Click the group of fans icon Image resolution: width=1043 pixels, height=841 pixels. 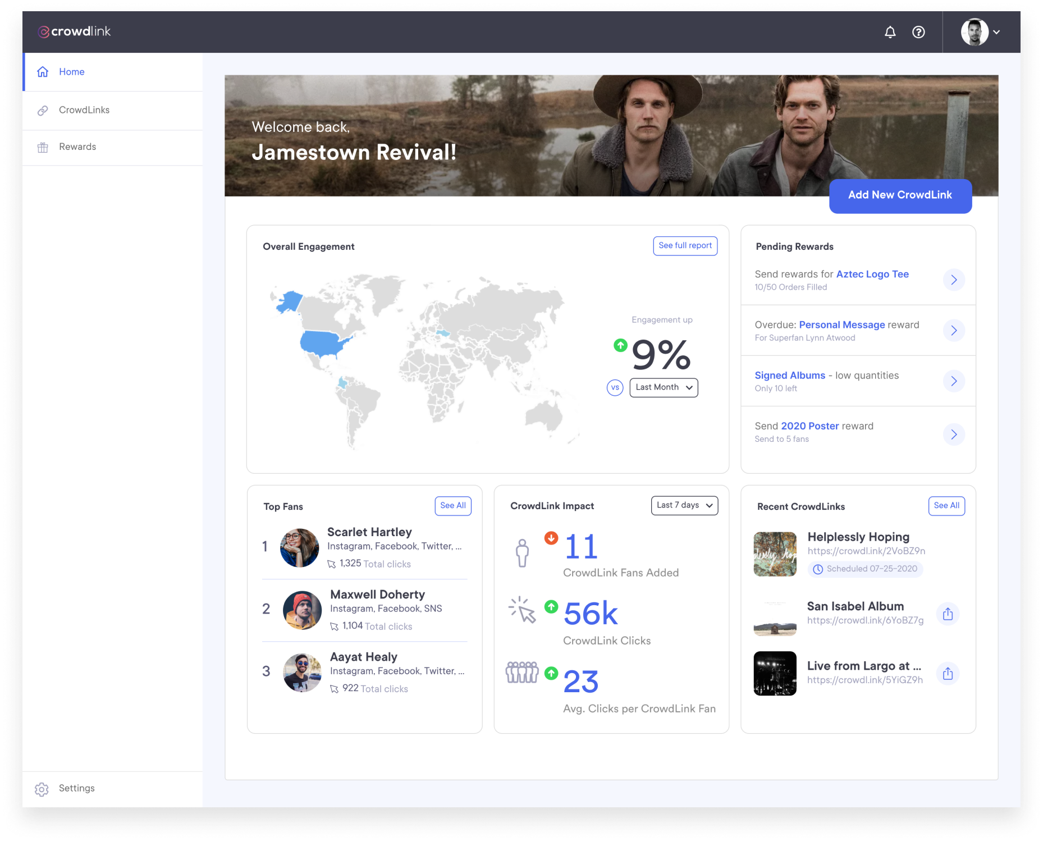522,672
